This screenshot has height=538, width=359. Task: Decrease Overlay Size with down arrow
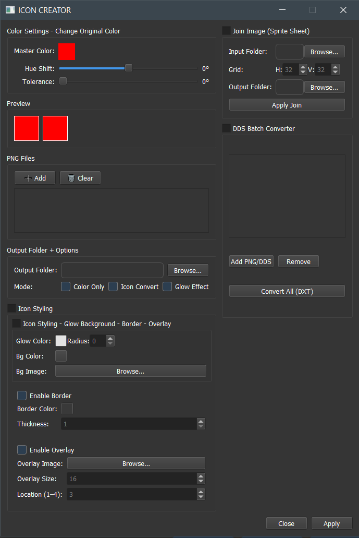click(201, 482)
